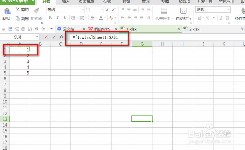Toggle italic formatting
The height and width of the screenshot is (150, 245).
tap(58, 18)
